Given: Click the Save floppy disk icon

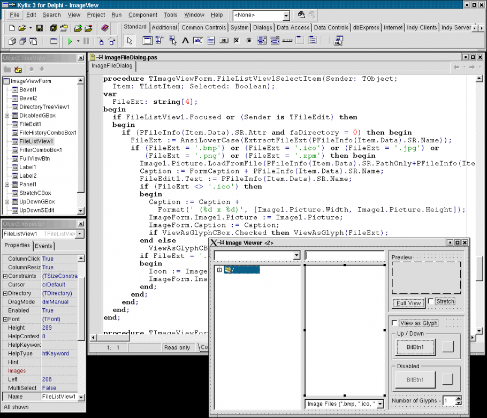Looking at the screenshot, I should 40,28.
